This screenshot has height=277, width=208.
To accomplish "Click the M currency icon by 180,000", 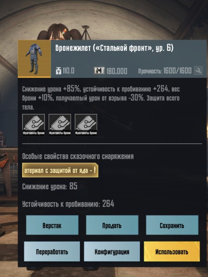I will pyautogui.click(x=99, y=70).
